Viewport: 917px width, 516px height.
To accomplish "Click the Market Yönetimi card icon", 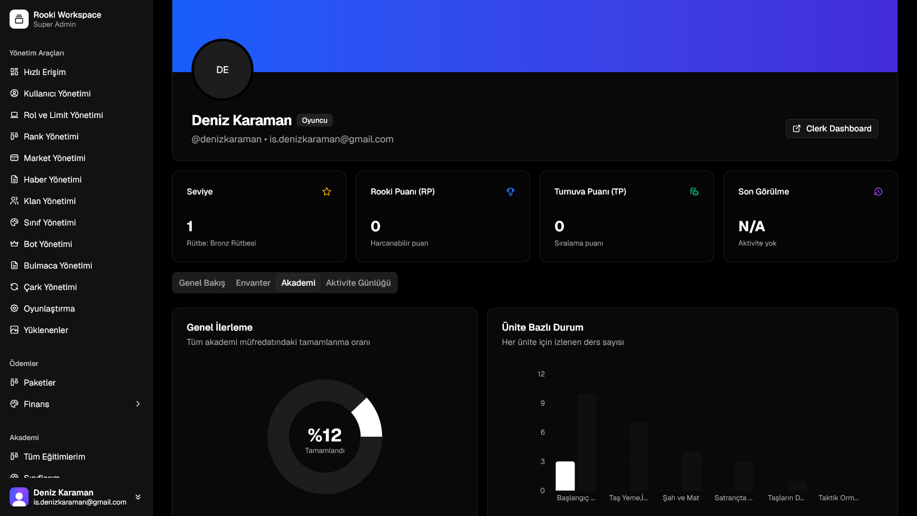I will point(14,158).
